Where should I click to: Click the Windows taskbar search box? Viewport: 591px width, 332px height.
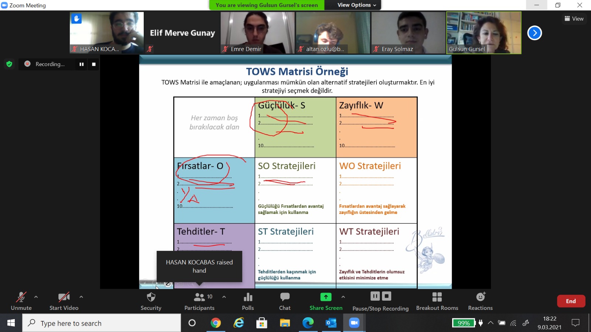click(x=102, y=323)
